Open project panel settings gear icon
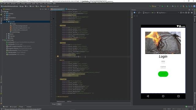Screen dimensions: 196x110 click(46, 9)
